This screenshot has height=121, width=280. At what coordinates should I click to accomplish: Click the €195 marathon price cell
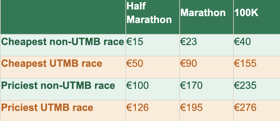coord(207,111)
